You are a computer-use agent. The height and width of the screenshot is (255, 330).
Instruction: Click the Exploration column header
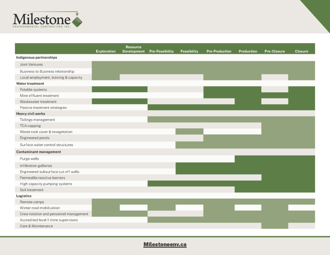[105, 51]
